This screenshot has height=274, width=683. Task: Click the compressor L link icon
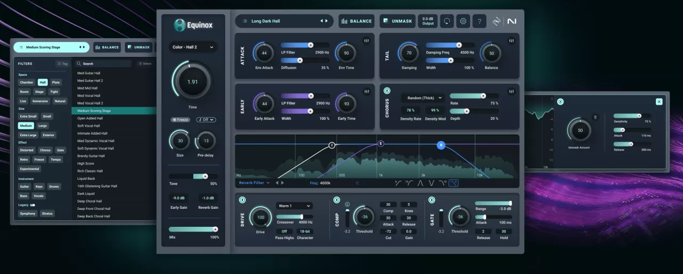pyautogui.click(x=347, y=205)
